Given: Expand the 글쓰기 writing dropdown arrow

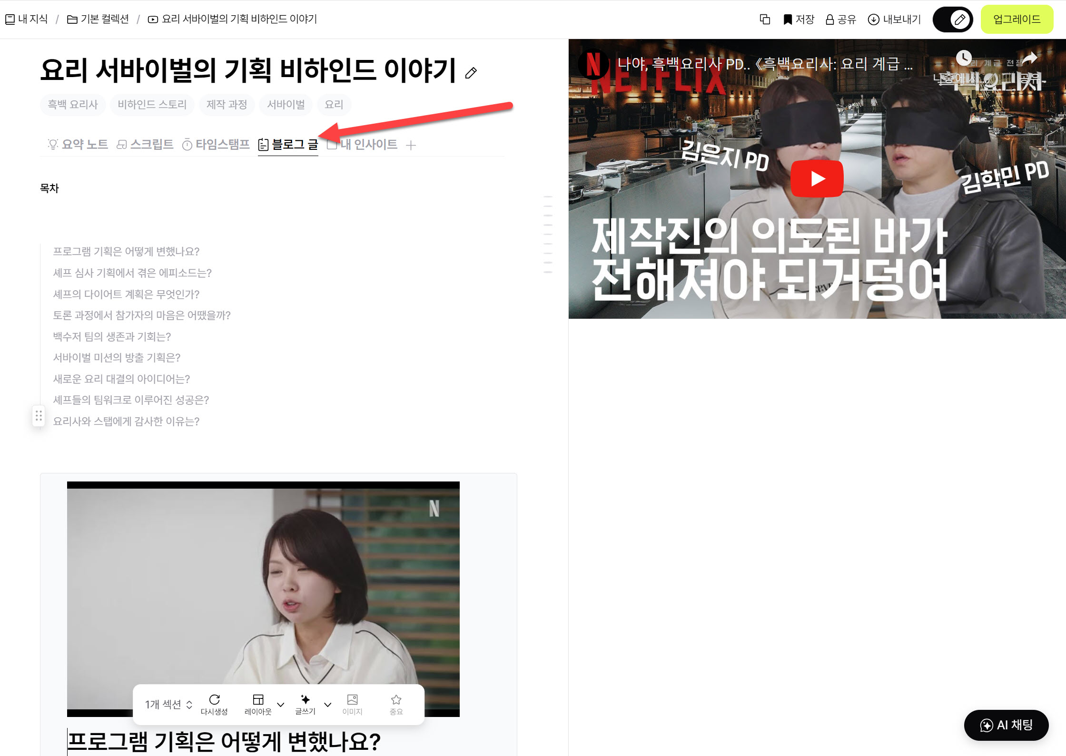Looking at the screenshot, I should point(327,705).
